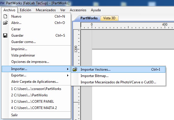Viewport: 174px width, 120px height.
Task: Open the Accesorios menu
Action: [x=78, y=10]
